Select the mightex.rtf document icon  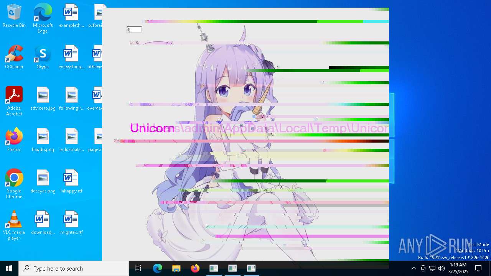(71, 223)
